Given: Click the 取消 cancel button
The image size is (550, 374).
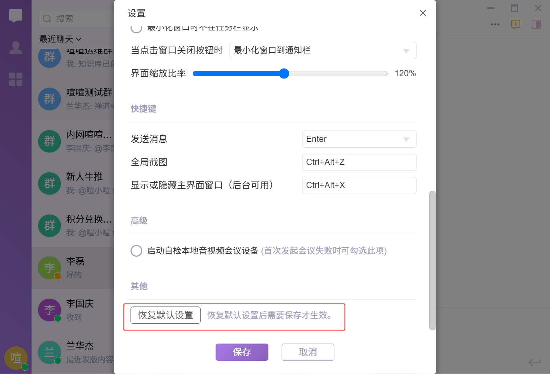Looking at the screenshot, I should pos(308,352).
